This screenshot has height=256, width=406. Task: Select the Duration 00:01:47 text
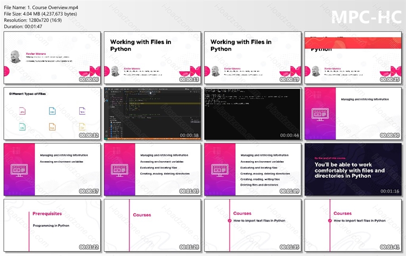(23, 26)
